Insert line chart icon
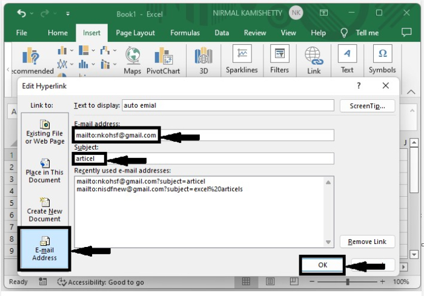The image size is (424, 296). coord(62,64)
